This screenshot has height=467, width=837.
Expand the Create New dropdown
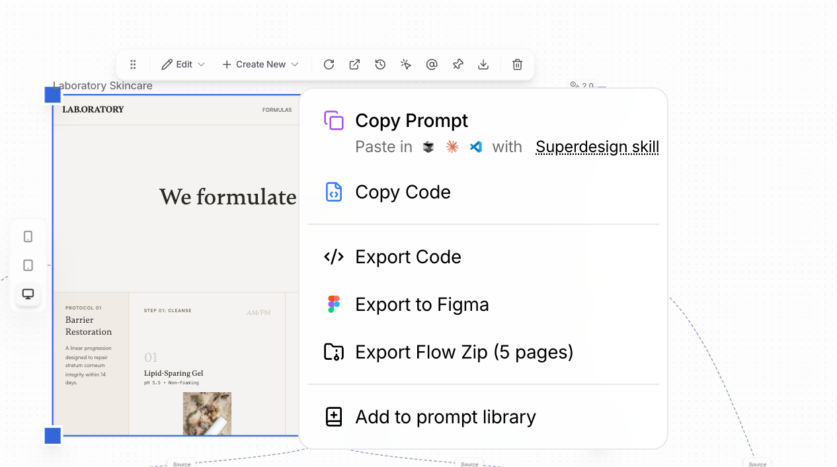[x=260, y=64]
